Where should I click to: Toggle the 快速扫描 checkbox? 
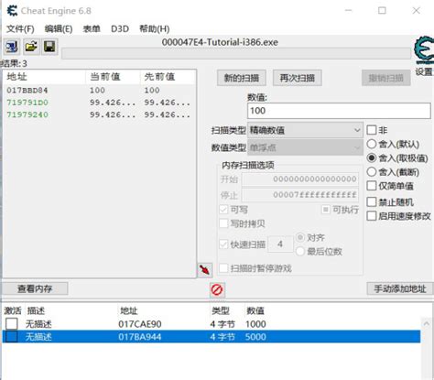[223, 244]
